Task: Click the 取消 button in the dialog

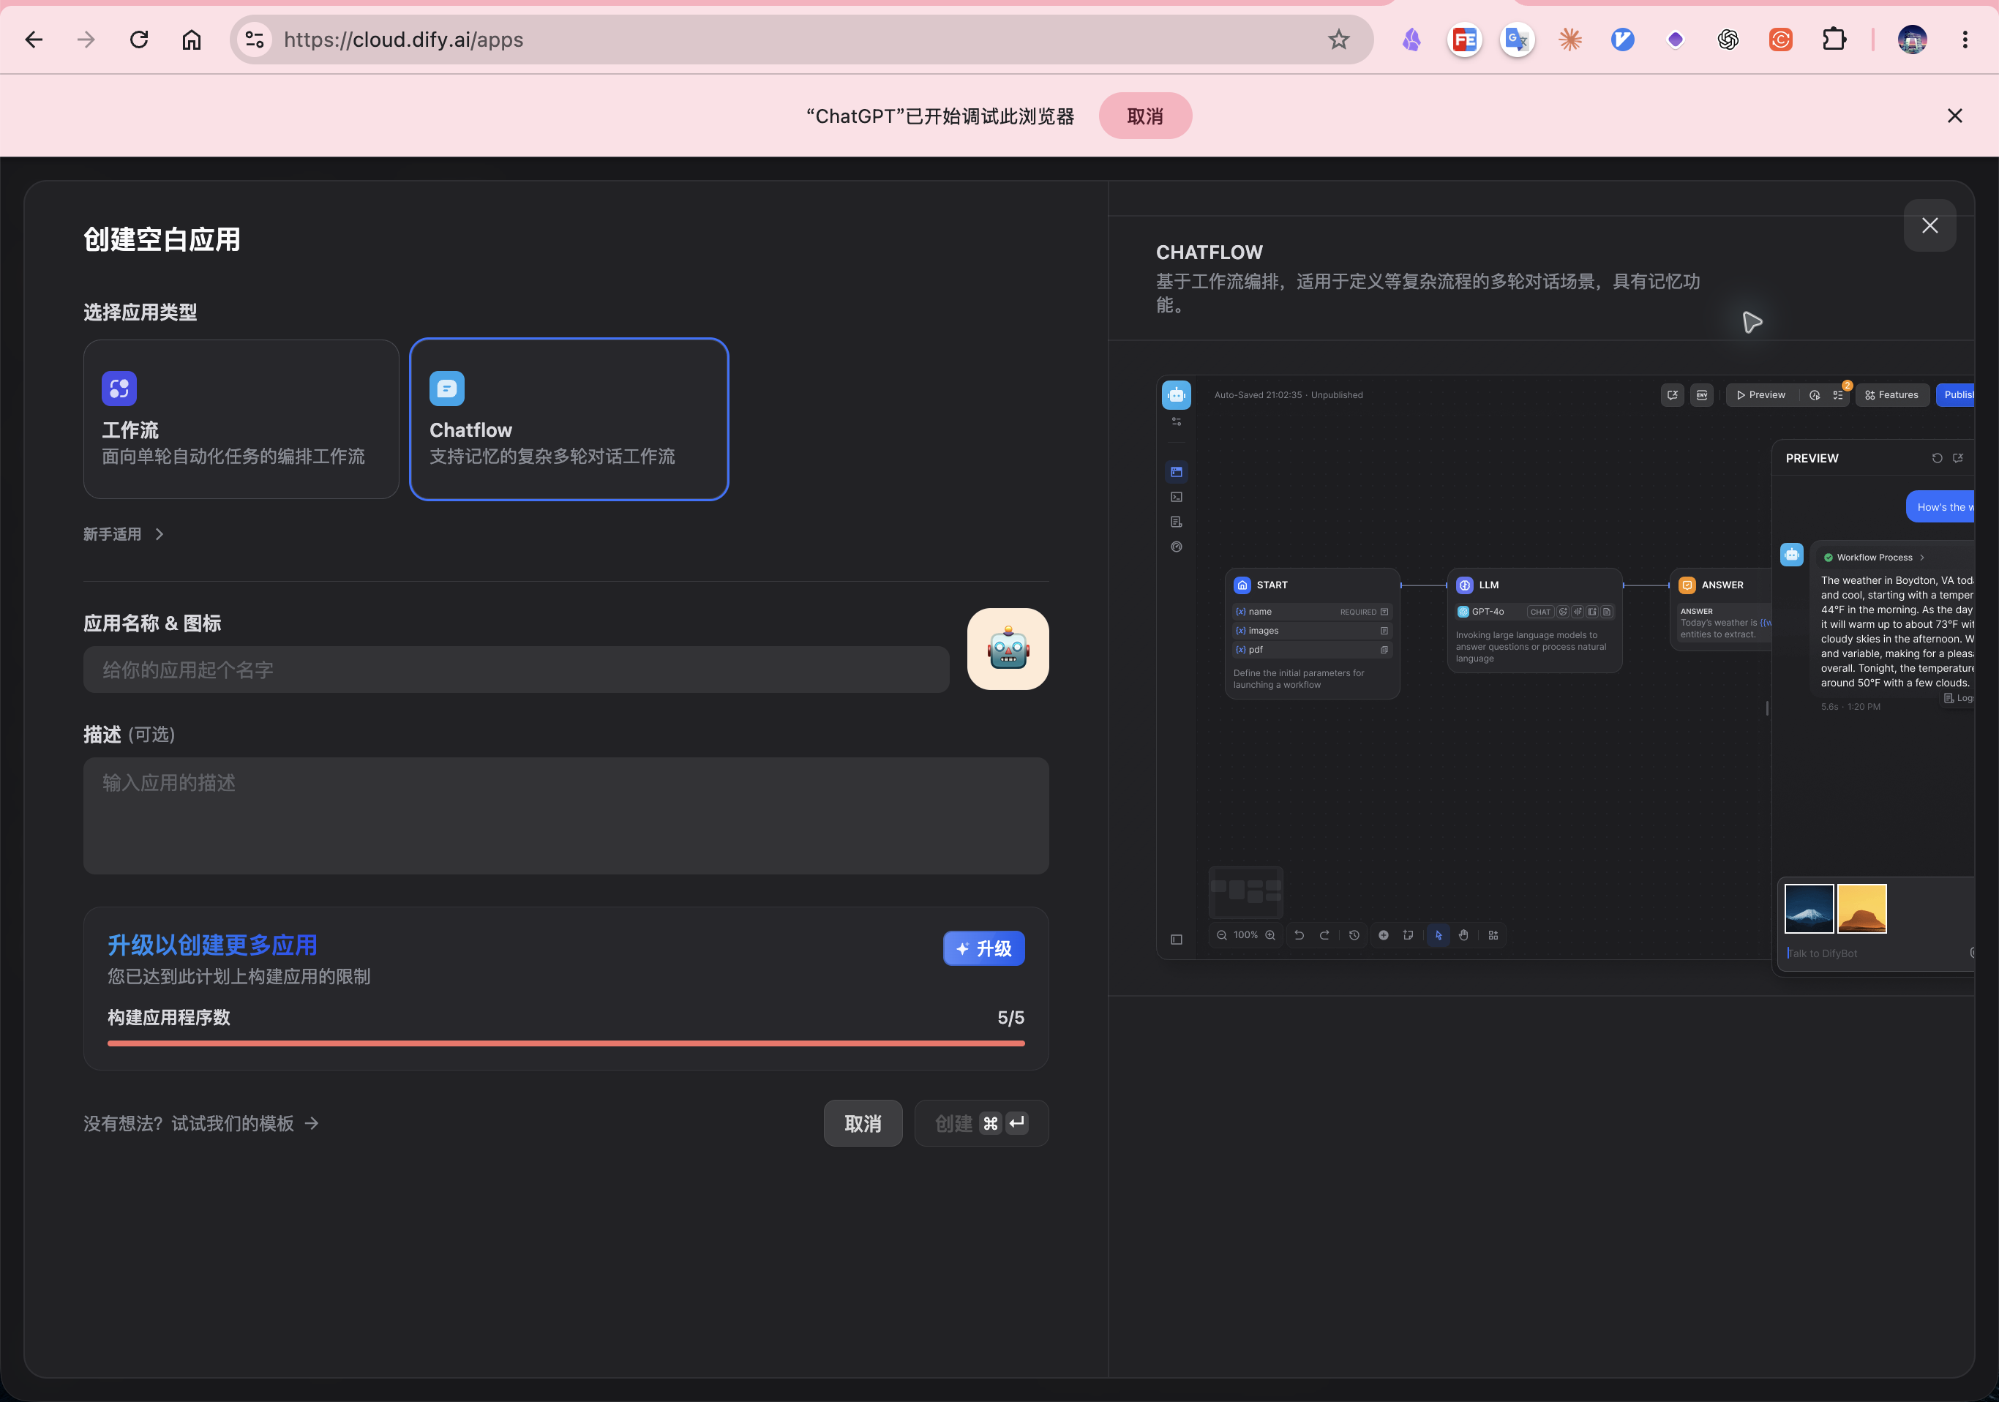Action: pyautogui.click(x=863, y=1123)
